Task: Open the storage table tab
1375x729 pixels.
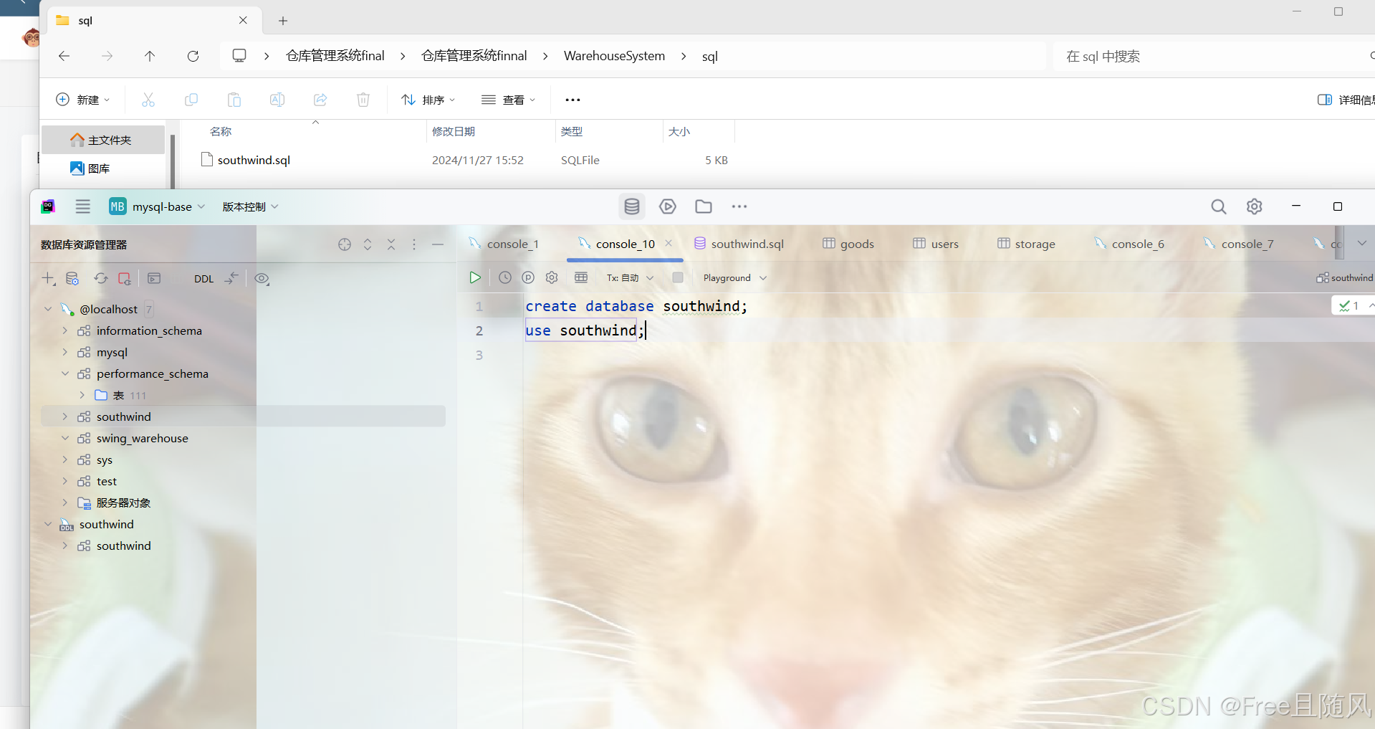Action: click(x=1026, y=244)
